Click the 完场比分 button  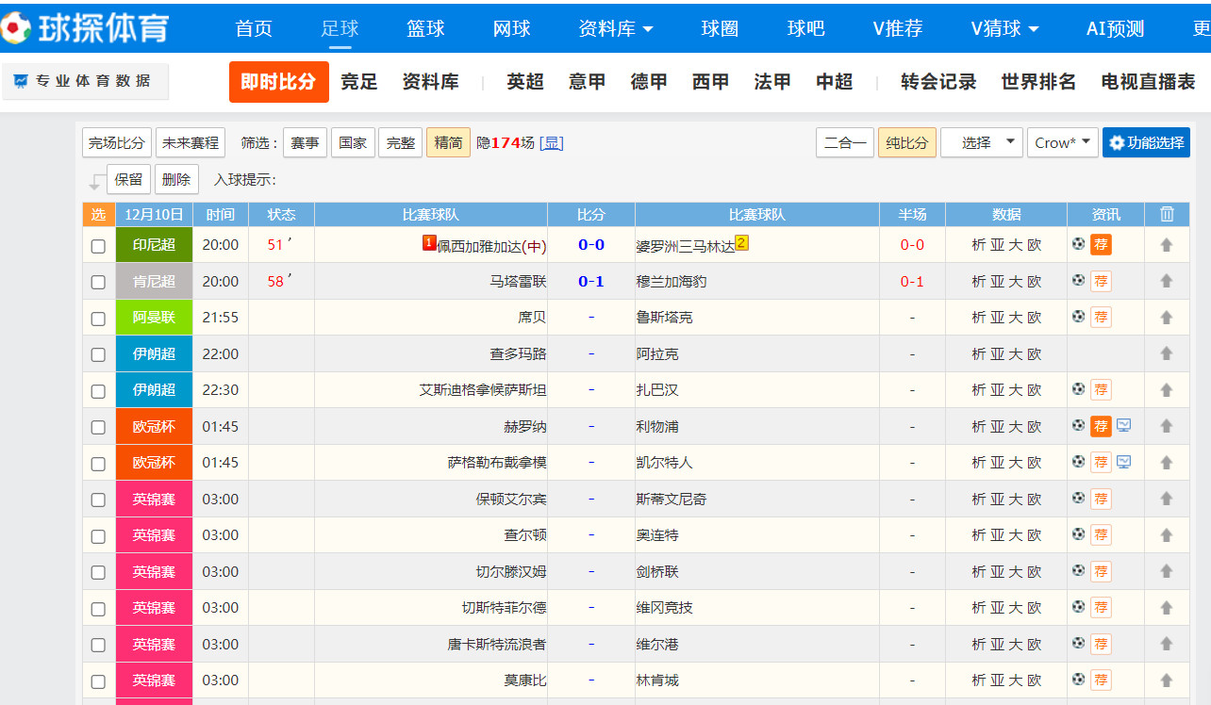pyautogui.click(x=117, y=142)
